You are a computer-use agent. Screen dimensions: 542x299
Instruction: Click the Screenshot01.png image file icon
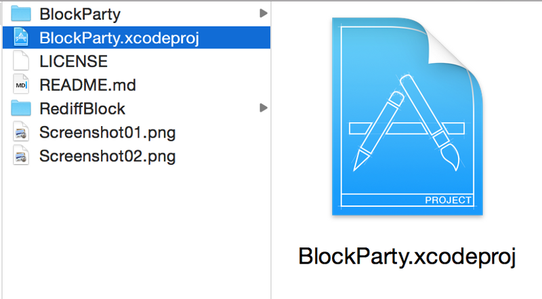21,132
